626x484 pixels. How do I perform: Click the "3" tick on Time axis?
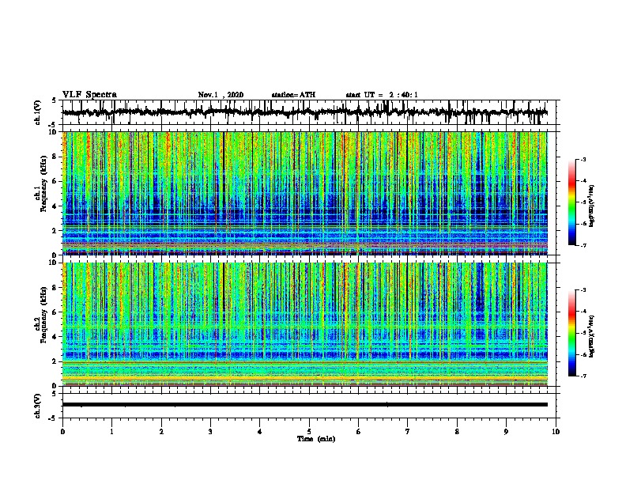coord(210,432)
